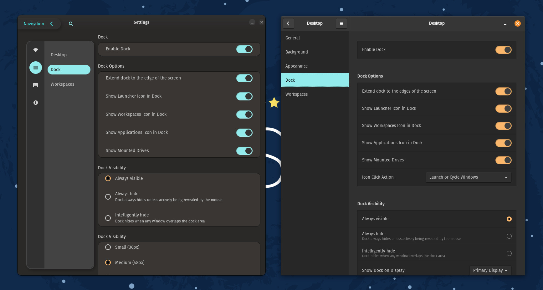Click the highlighted desktop icon in the sidebar

(x=35, y=67)
